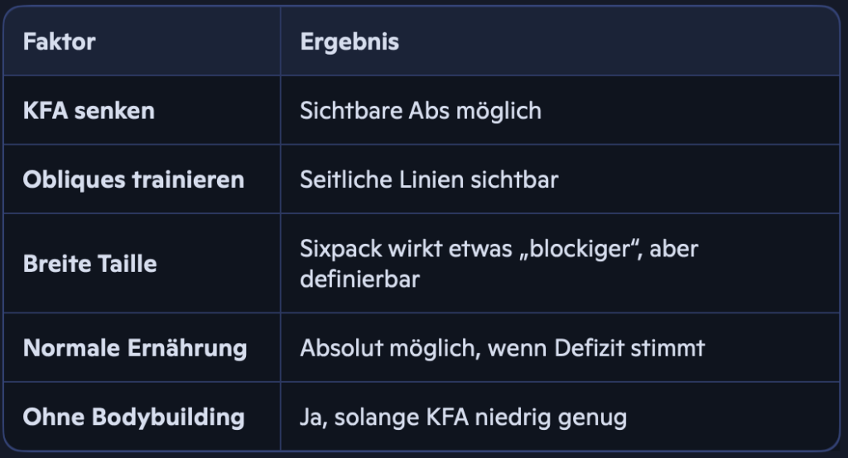Click "Absolut möglich, wenn Defizit stimmt" text
848x458 pixels.
tap(502, 348)
